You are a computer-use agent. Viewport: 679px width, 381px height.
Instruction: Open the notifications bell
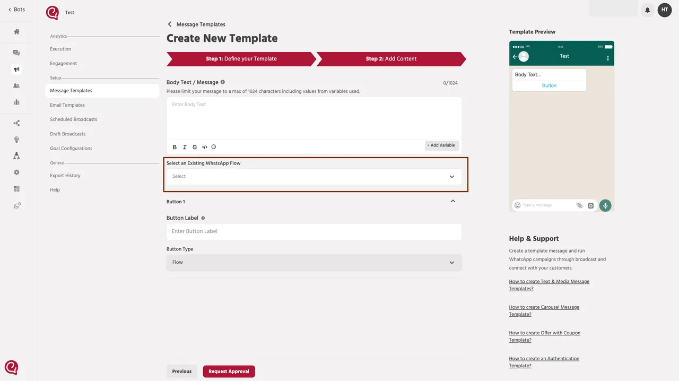647,10
